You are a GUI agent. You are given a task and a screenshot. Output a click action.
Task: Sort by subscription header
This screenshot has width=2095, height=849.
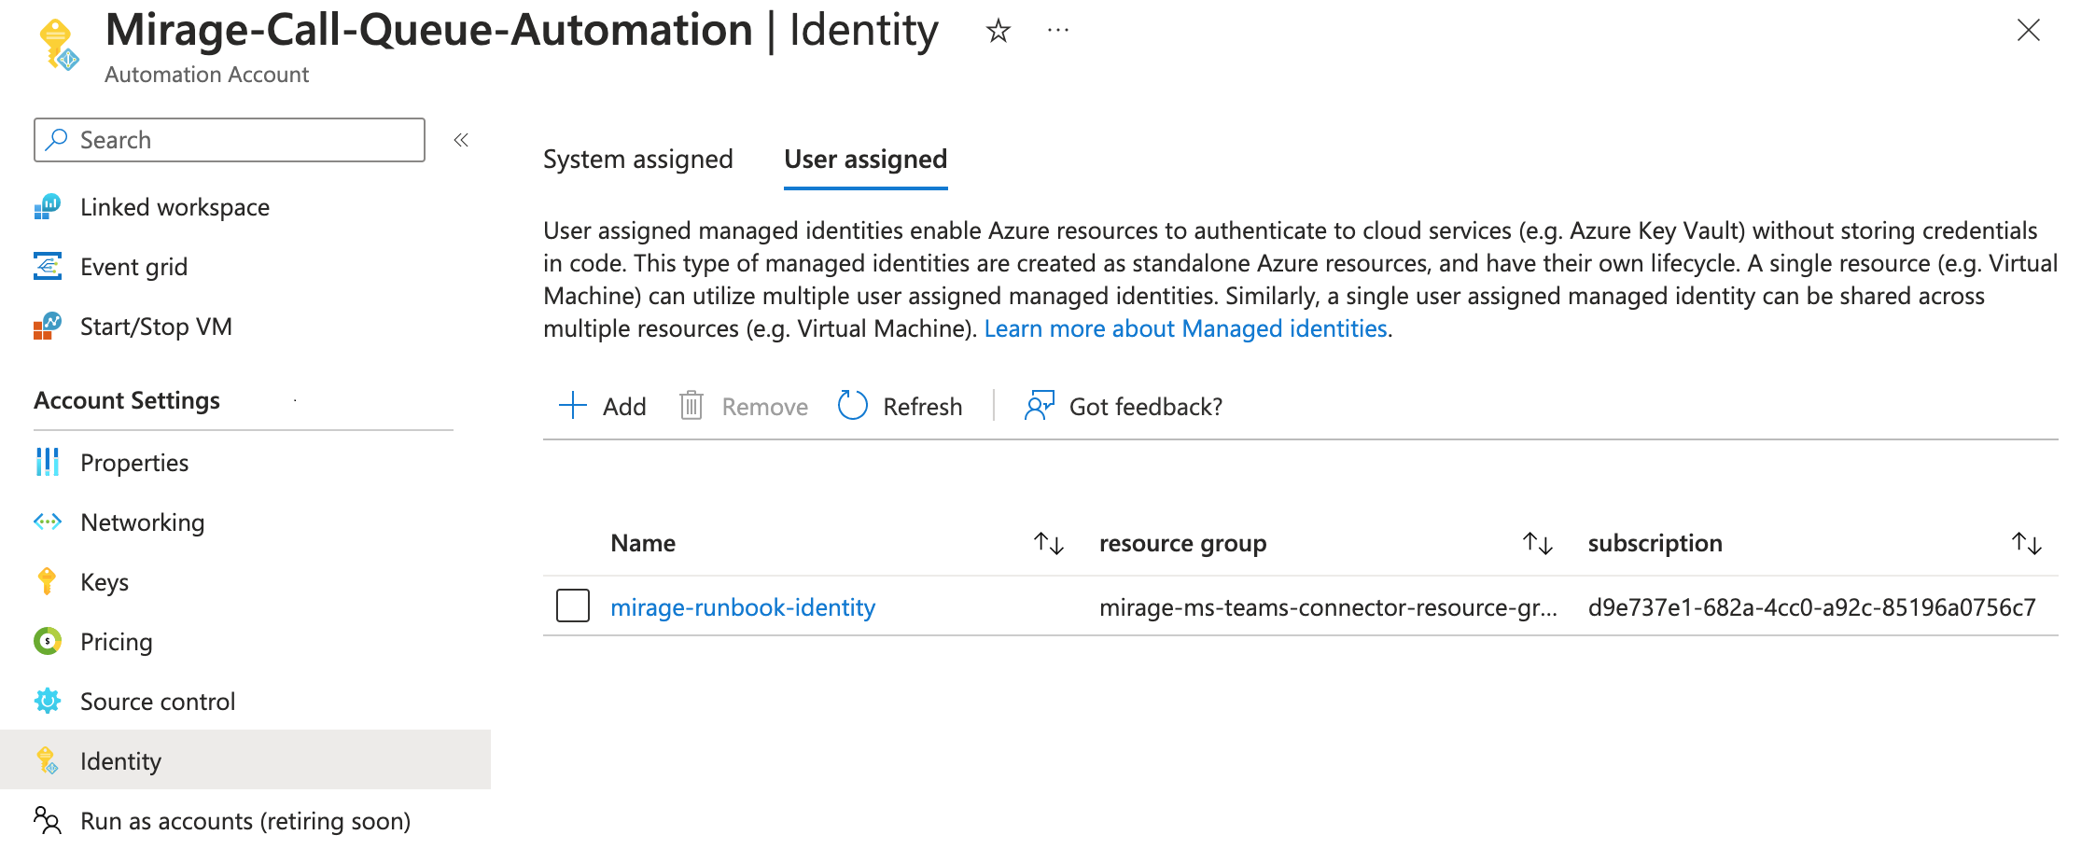(x=1655, y=543)
